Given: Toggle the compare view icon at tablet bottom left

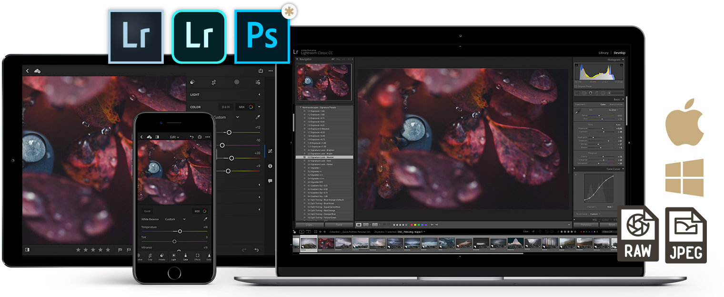Looking at the screenshot, I should point(27,249).
